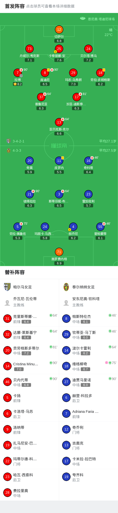Tap player 13 亚历克斯-克尔 jersey circle
Viewport: 118px width, 513px height.
59,122
